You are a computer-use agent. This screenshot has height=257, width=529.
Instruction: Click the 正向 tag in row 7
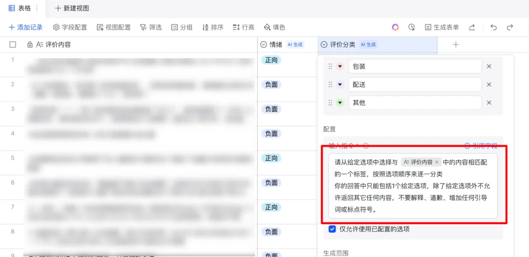tap(271, 207)
